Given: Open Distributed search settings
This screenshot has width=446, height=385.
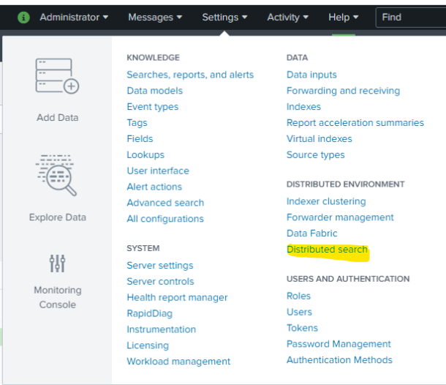Looking at the screenshot, I should click(328, 250).
